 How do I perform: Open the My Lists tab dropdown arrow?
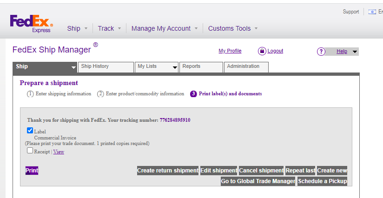[175, 67]
